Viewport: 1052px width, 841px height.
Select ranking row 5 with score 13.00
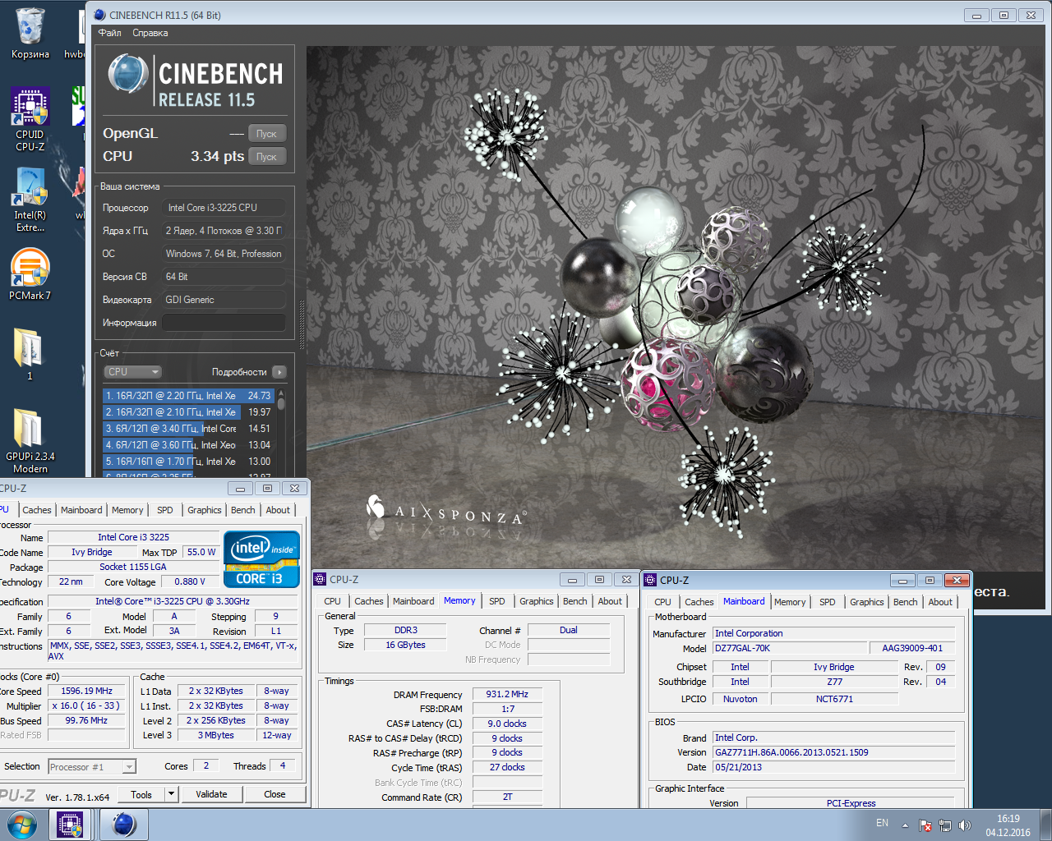[188, 462]
